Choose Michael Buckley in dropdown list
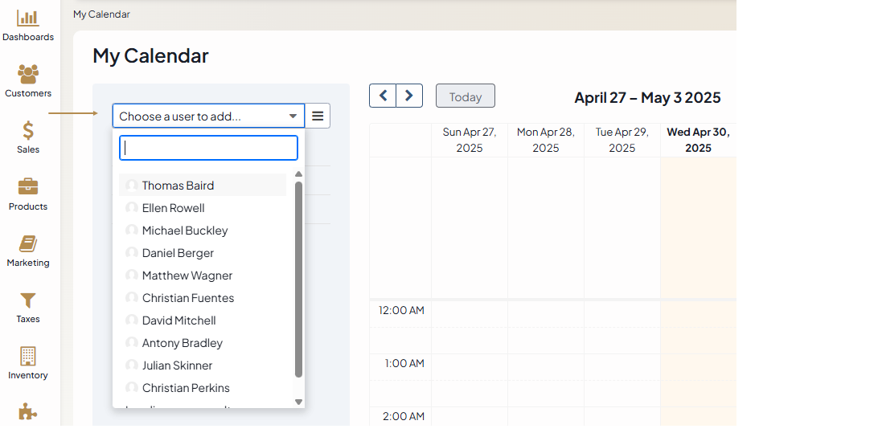Viewport: 878px width, 441px height. (x=185, y=231)
